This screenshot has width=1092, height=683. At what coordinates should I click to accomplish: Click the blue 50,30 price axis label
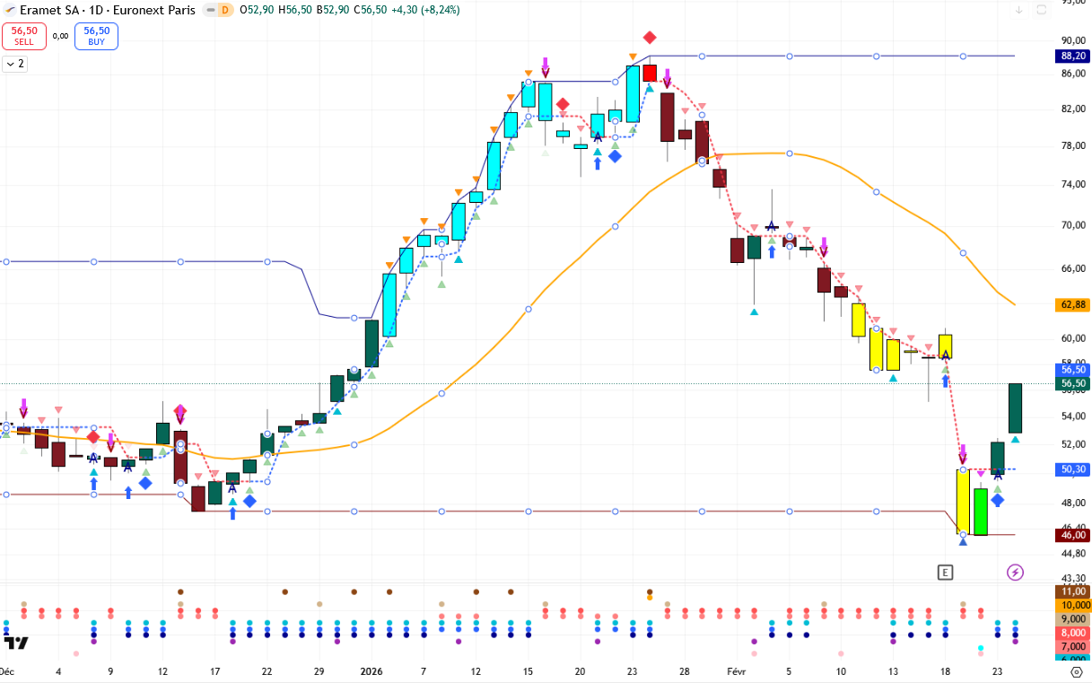pyautogui.click(x=1073, y=469)
